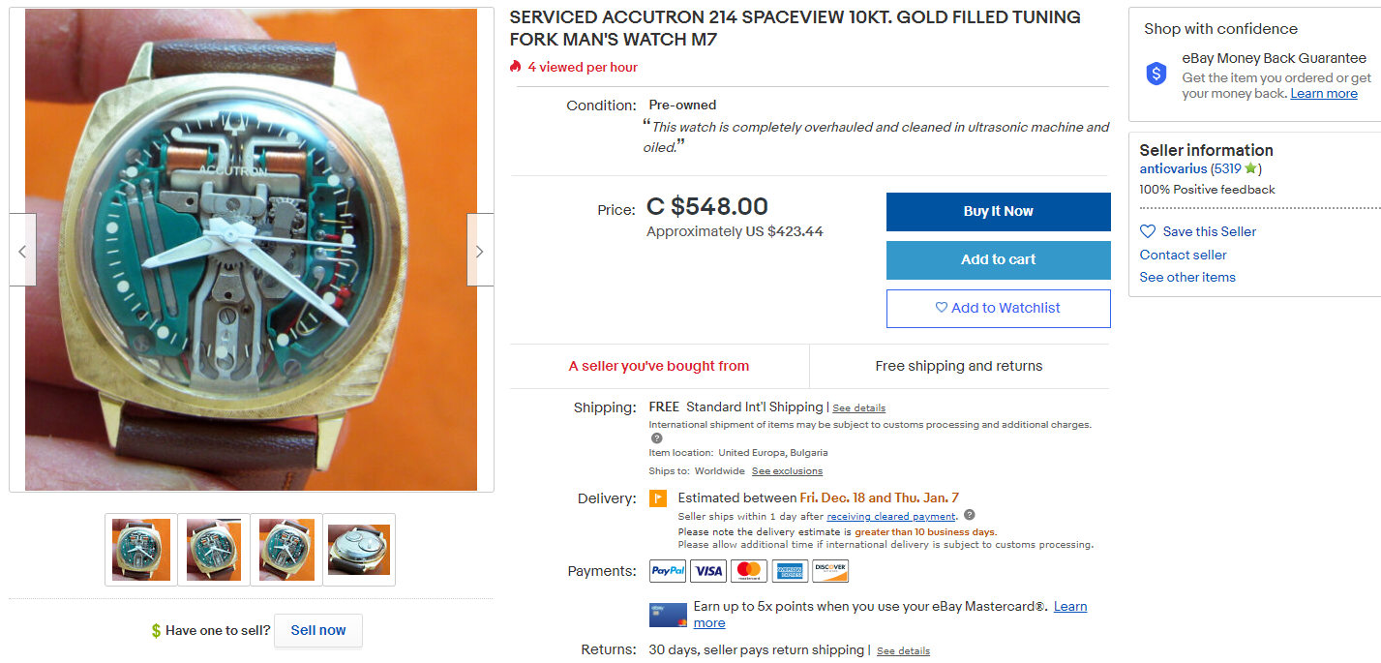The image size is (1381, 663).
Task: Click the American Express icon
Action: [789, 571]
